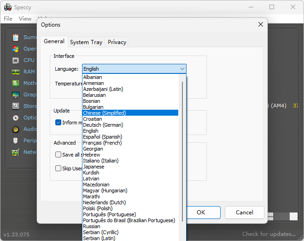Viewport: 304px width, 241px height.
Task: Select the Operating System Windows logo icon
Action: pos(16,49)
